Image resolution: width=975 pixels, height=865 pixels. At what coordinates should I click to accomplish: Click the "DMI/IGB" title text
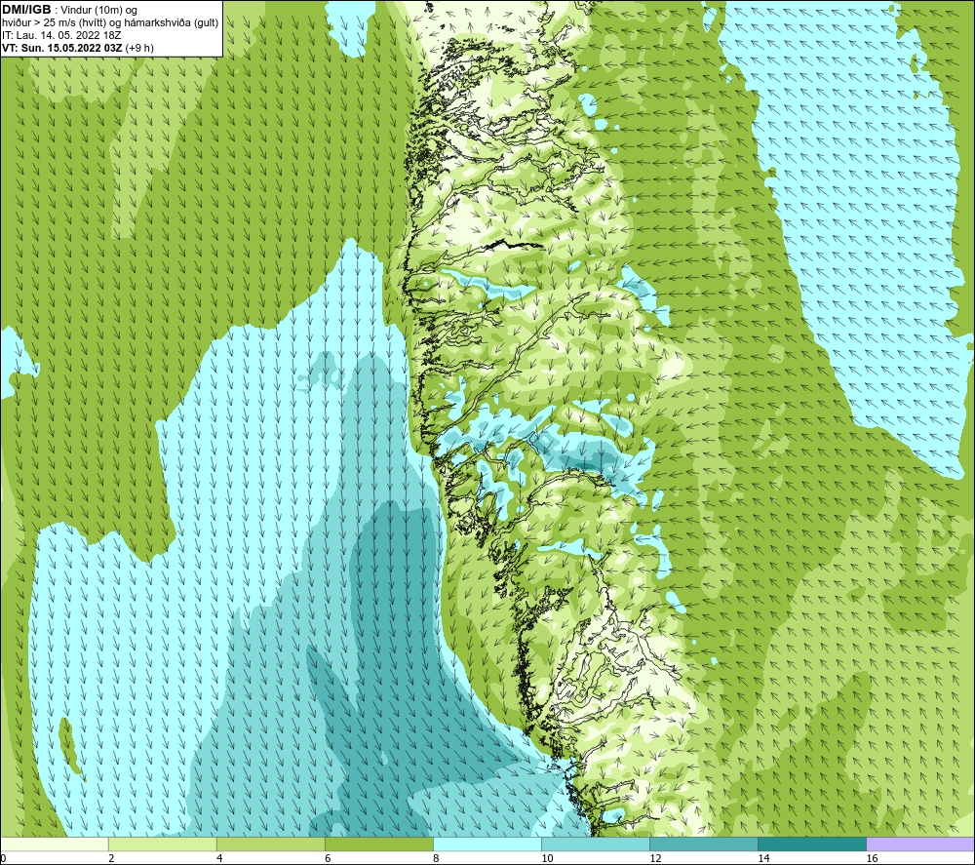[x=26, y=10]
